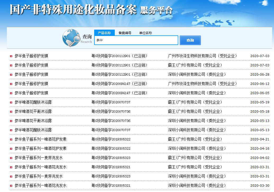Click red bullet icon of 2020-05-18 row

(11, 112)
